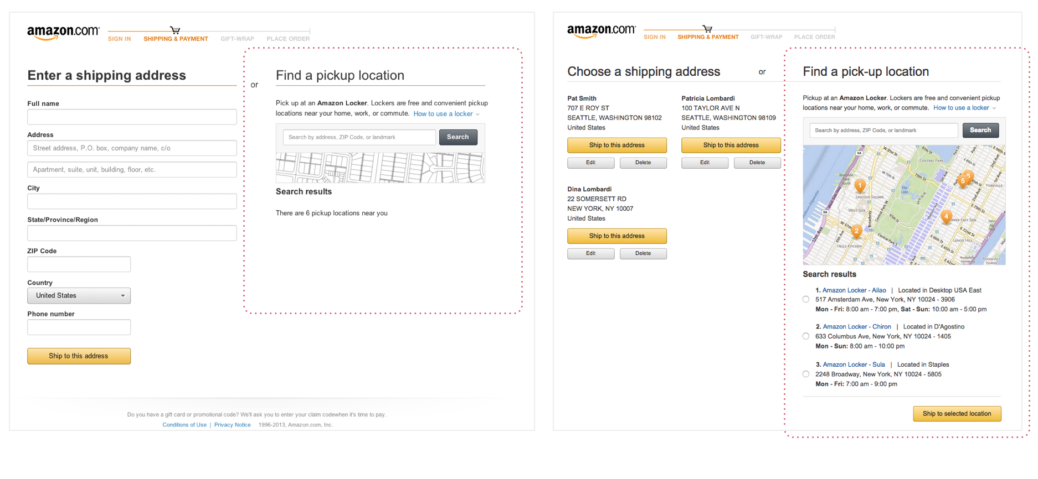Image resolution: width=1038 pixels, height=479 pixels.
Task: Click the Phone number input field
Action: point(79,327)
